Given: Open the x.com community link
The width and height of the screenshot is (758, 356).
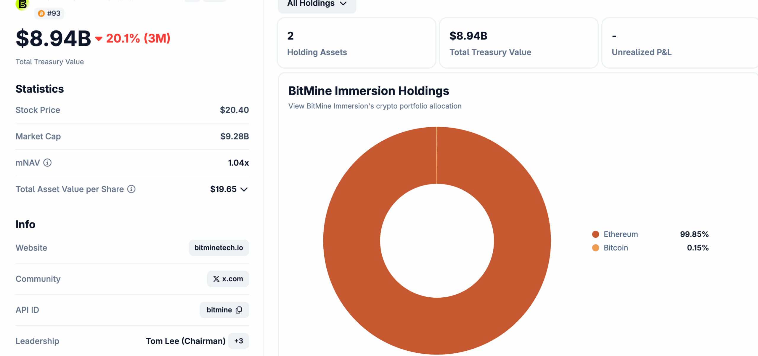Looking at the screenshot, I should click(x=228, y=279).
